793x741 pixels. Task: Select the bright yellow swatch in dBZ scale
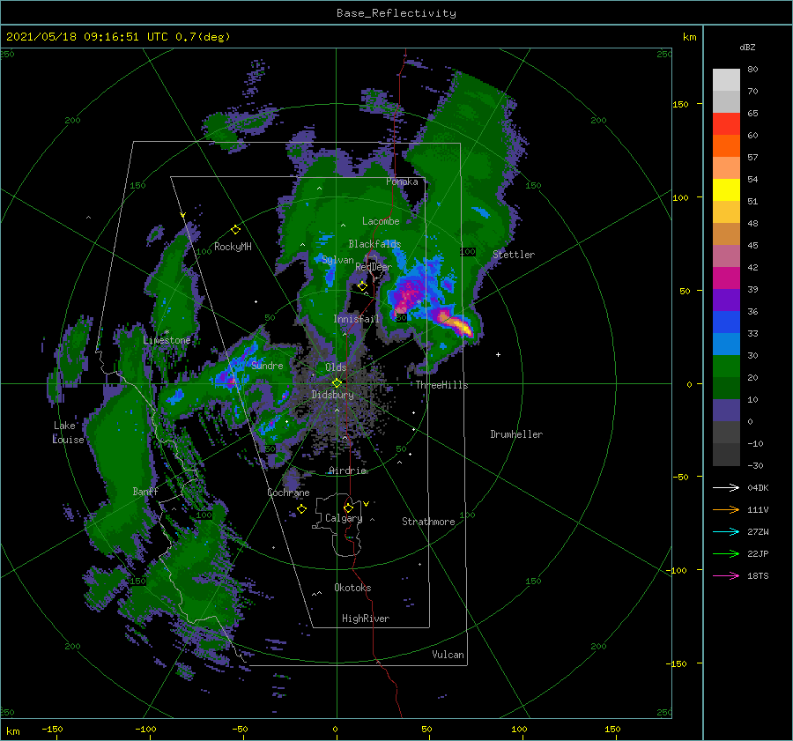click(726, 189)
